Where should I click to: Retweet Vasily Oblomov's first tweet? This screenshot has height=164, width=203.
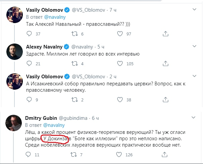(75, 34)
